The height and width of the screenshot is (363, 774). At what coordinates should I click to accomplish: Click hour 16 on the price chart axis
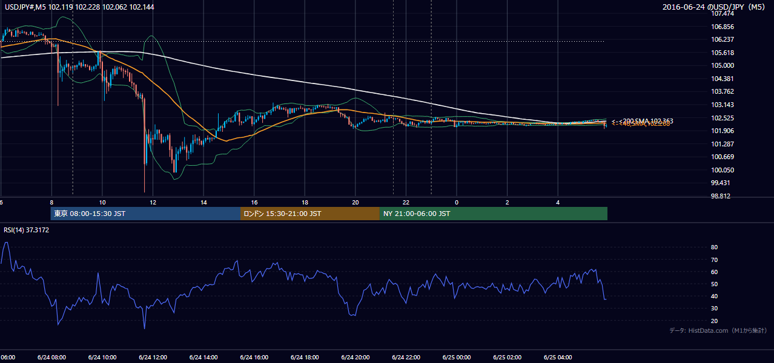[254, 202]
